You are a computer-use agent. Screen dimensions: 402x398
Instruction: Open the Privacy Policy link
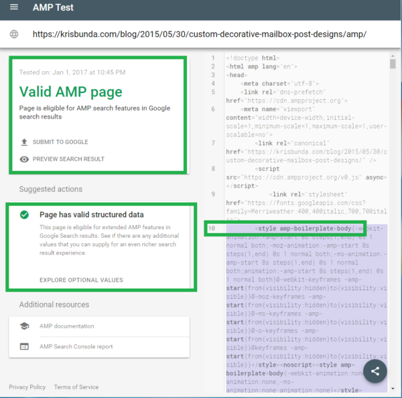[27, 387]
